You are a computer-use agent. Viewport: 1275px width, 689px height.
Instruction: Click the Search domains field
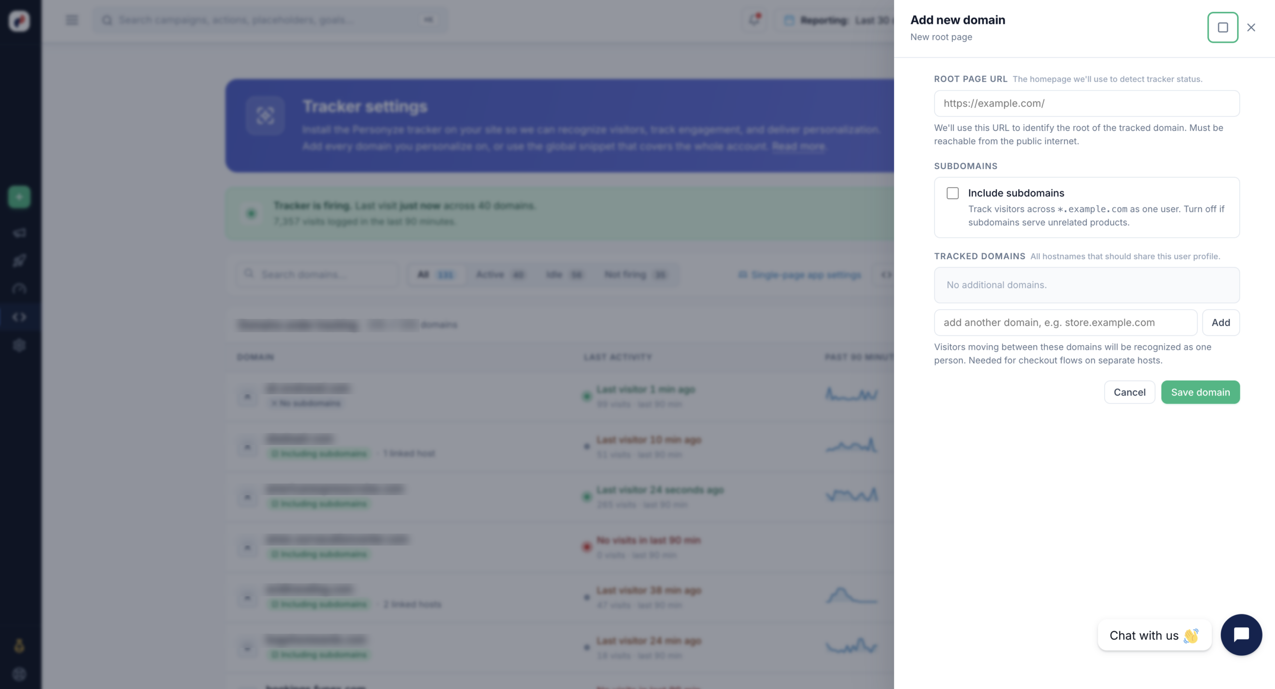[317, 274]
